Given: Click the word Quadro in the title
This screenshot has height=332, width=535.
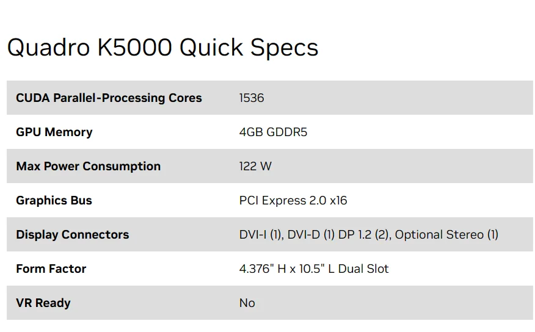Looking at the screenshot, I should click(x=48, y=48).
